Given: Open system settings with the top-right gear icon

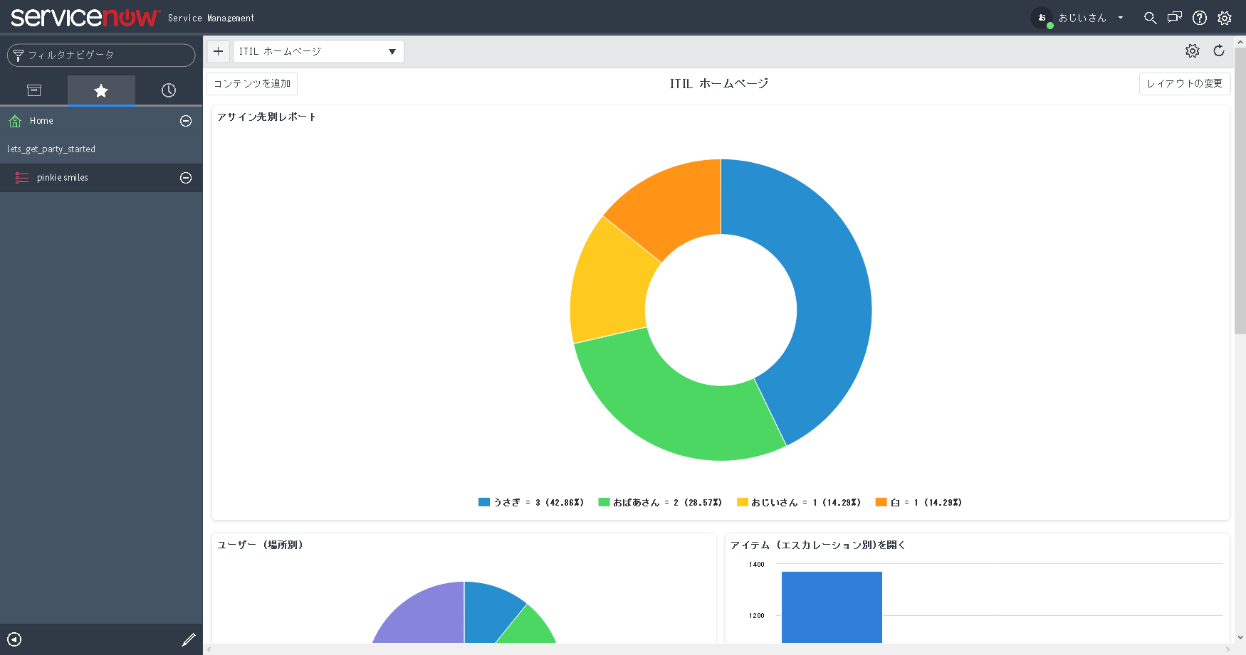Looking at the screenshot, I should click(x=1225, y=18).
